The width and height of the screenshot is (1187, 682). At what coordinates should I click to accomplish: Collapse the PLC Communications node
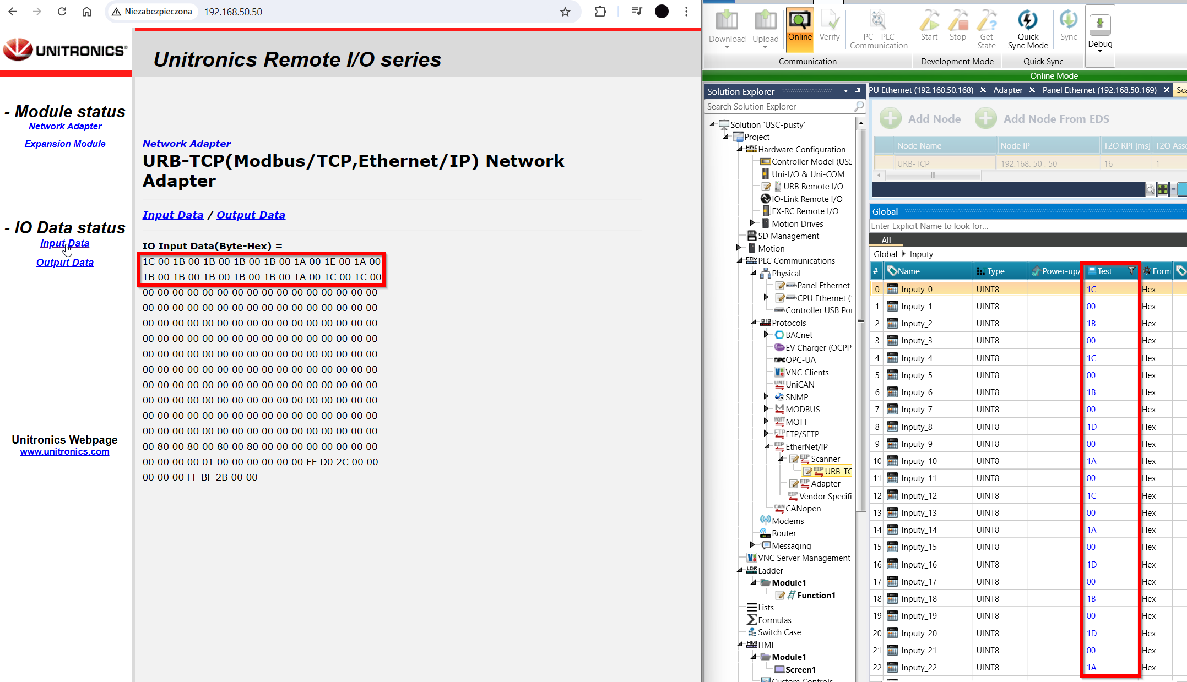tap(740, 261)
